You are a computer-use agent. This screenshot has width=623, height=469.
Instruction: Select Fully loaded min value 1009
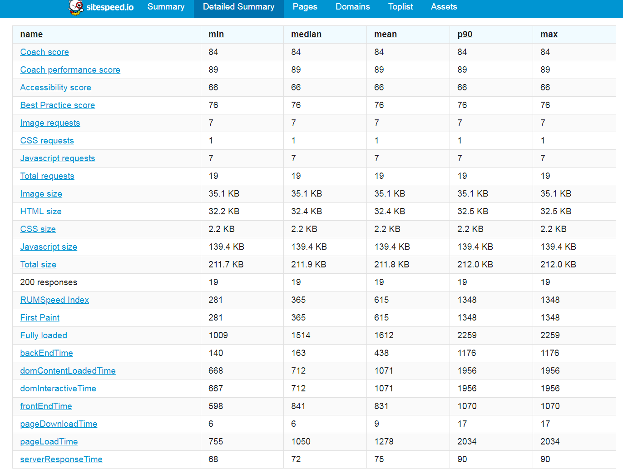coord(218,336)
